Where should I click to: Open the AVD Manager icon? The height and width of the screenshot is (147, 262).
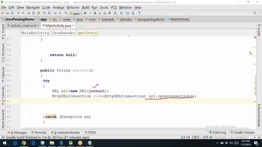(x=127, y=13)
